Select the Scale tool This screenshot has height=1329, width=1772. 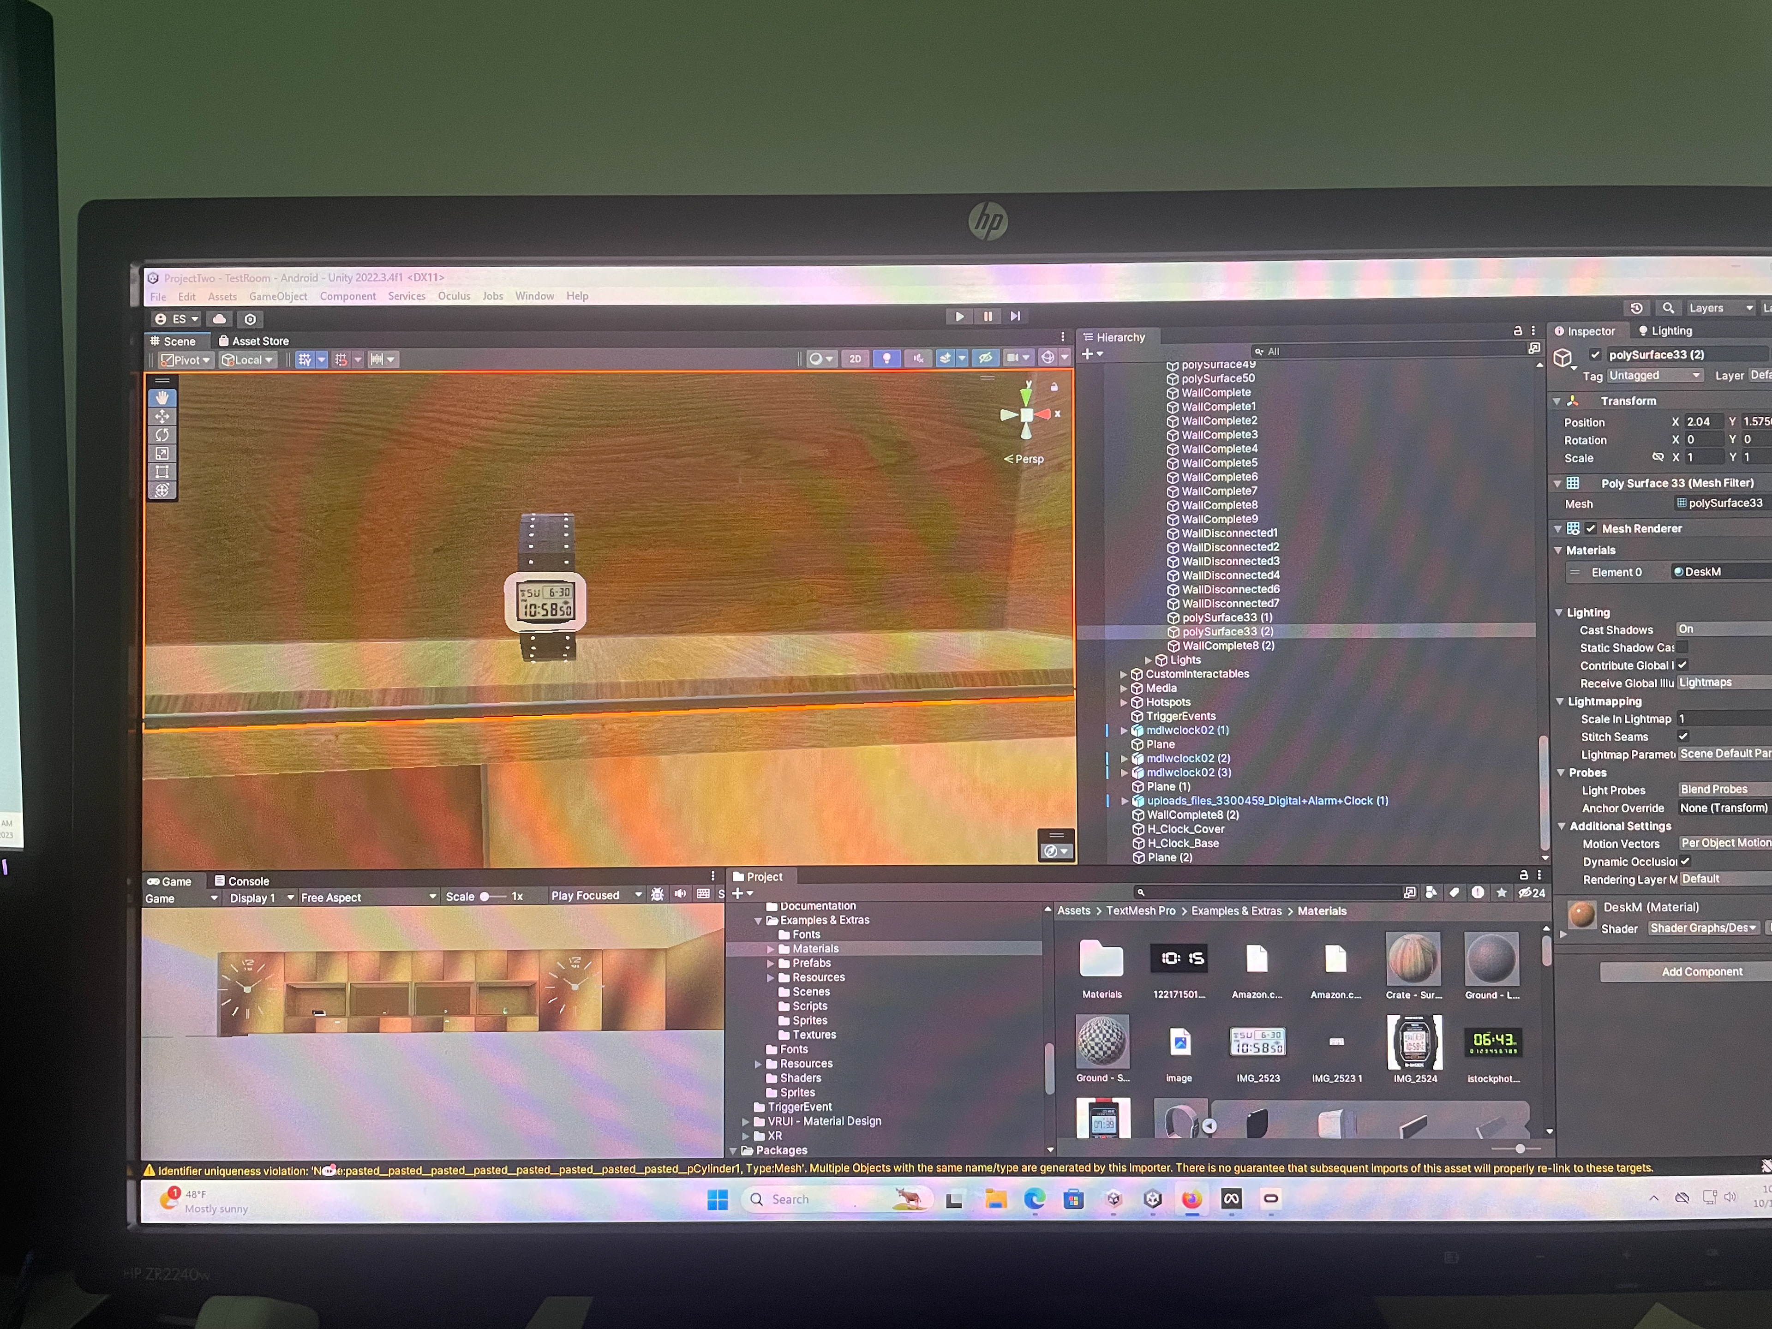[x=162, y=453]
